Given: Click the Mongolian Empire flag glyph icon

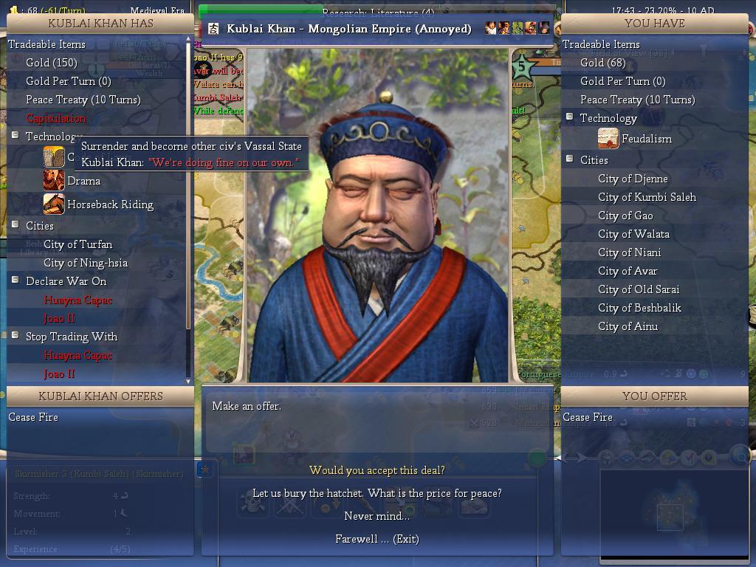Looking at the screenshot, I should [213, 29].
